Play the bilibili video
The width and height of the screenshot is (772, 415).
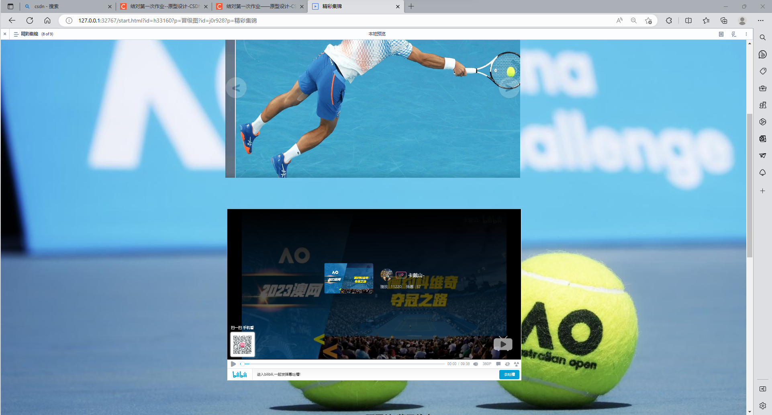point(233,364)
